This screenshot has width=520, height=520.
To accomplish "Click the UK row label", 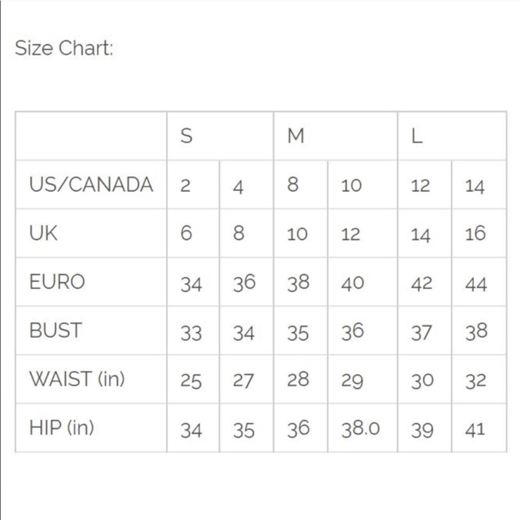I will coord(44,233).
